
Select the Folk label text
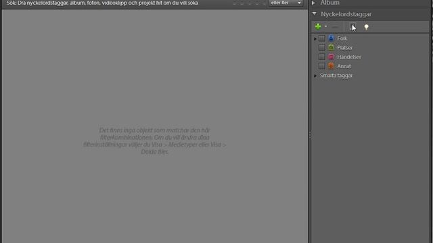[342, 38]
